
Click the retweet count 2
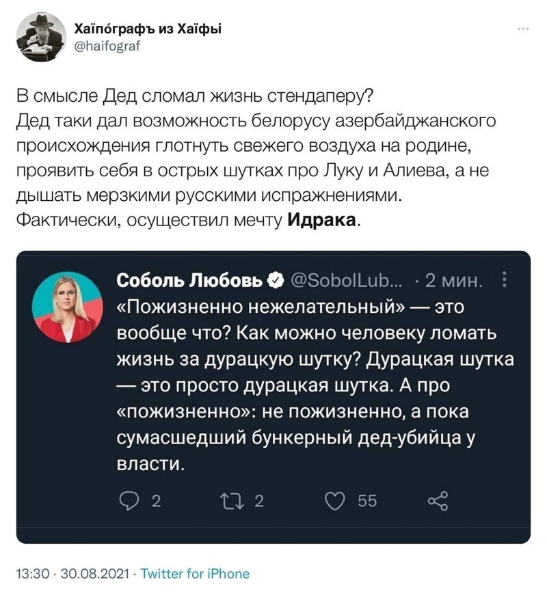point(259,501)
